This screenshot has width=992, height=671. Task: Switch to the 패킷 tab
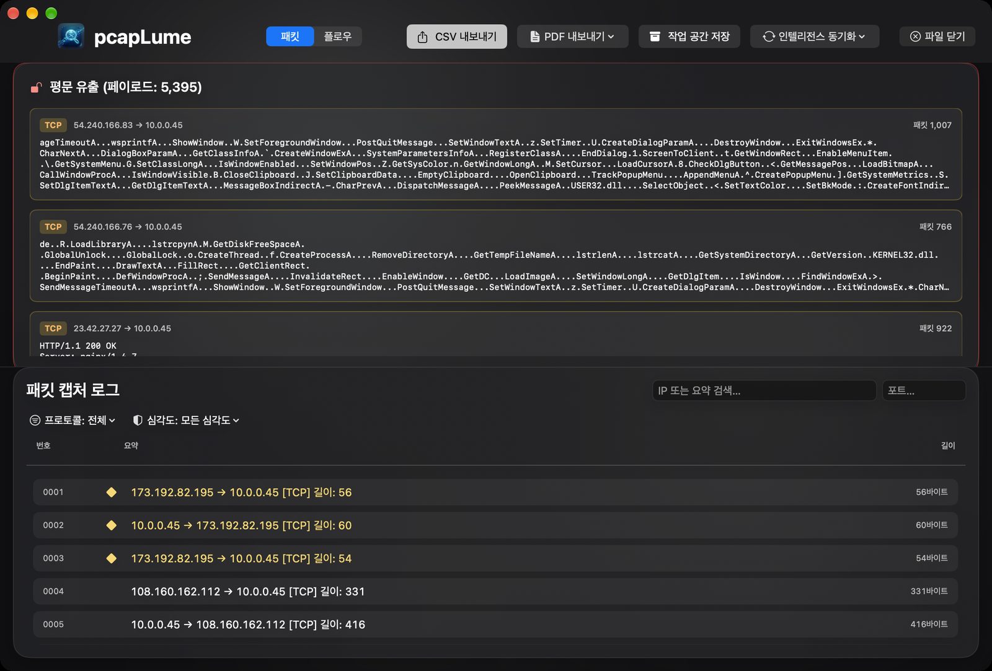(290, 37)
